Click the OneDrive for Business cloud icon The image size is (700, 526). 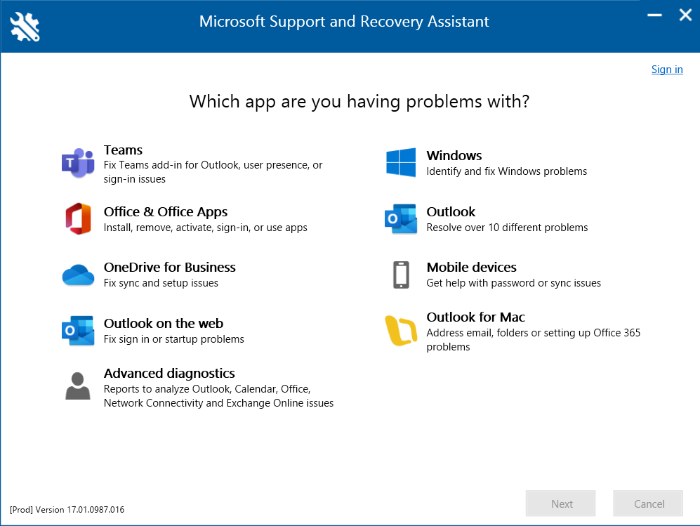click(78, 275)
